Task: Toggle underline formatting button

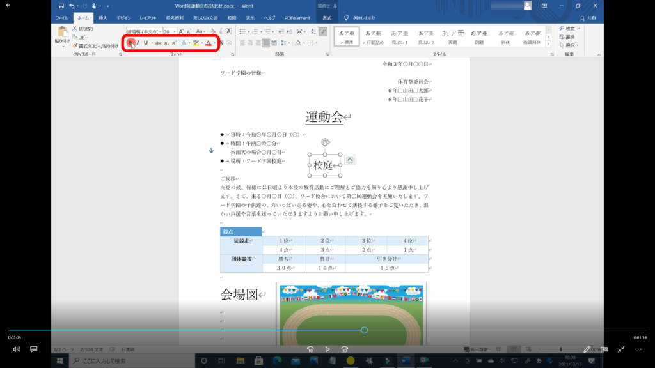Action: click(146, 43)
